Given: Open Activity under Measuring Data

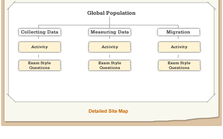Looking at the screenshot, I should 109,47.
